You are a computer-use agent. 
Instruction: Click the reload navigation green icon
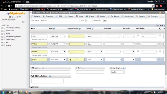click(20, 17)
